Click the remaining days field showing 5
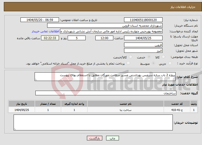 click(x=77, y=38)
